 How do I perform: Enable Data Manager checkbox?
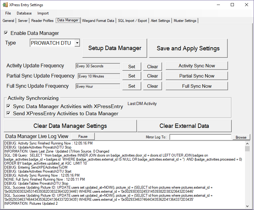(x=6, y=33)
